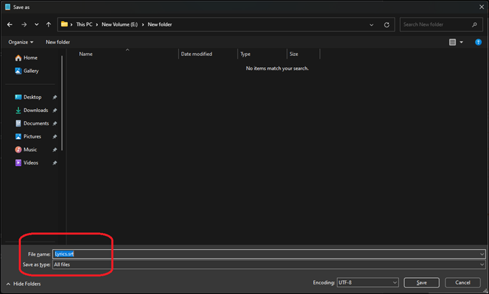489x294 pixels.
Task: Create a New folder from toolbar
Action: [x=58, y=42]
